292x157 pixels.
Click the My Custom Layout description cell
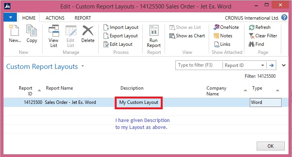(139, 102)
